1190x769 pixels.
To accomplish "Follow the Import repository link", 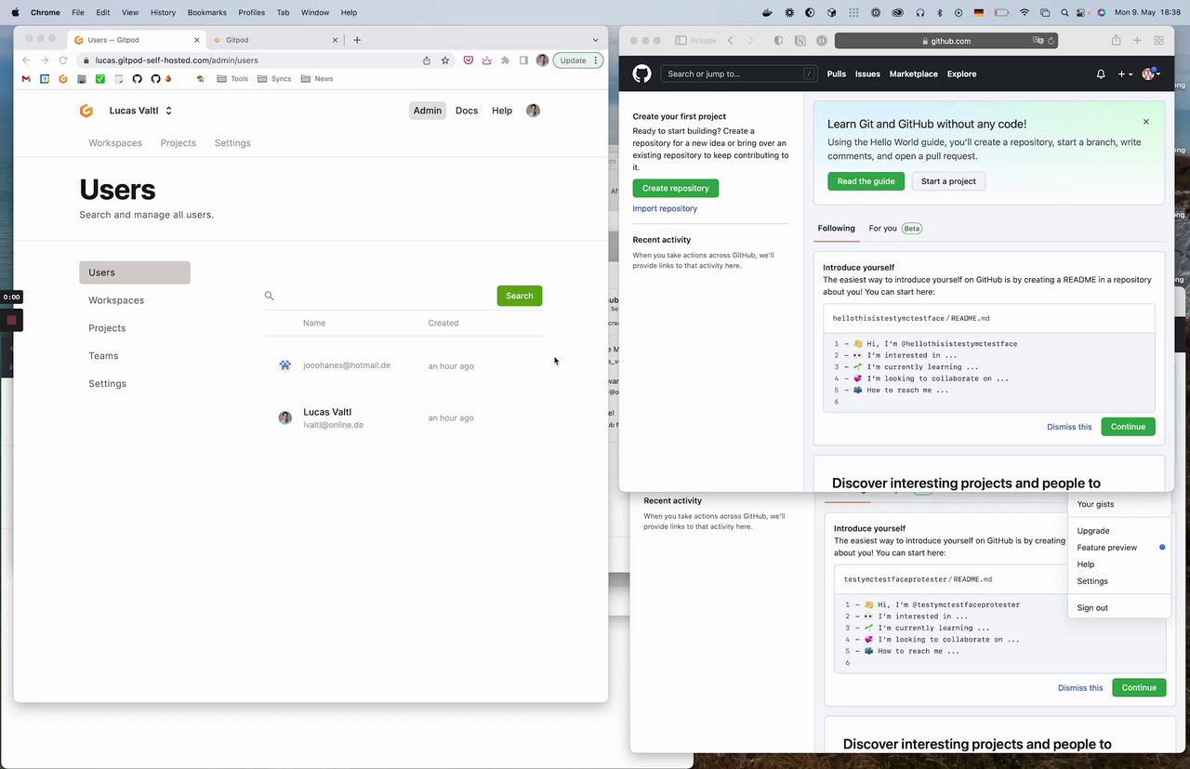I will pos(665,208).
